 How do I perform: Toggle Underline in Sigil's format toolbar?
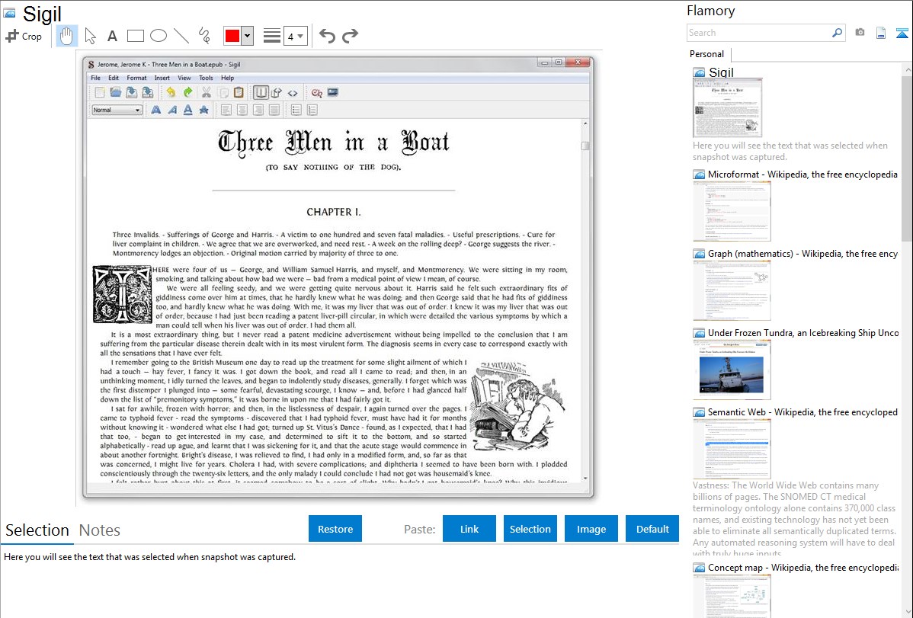(188, 110)
